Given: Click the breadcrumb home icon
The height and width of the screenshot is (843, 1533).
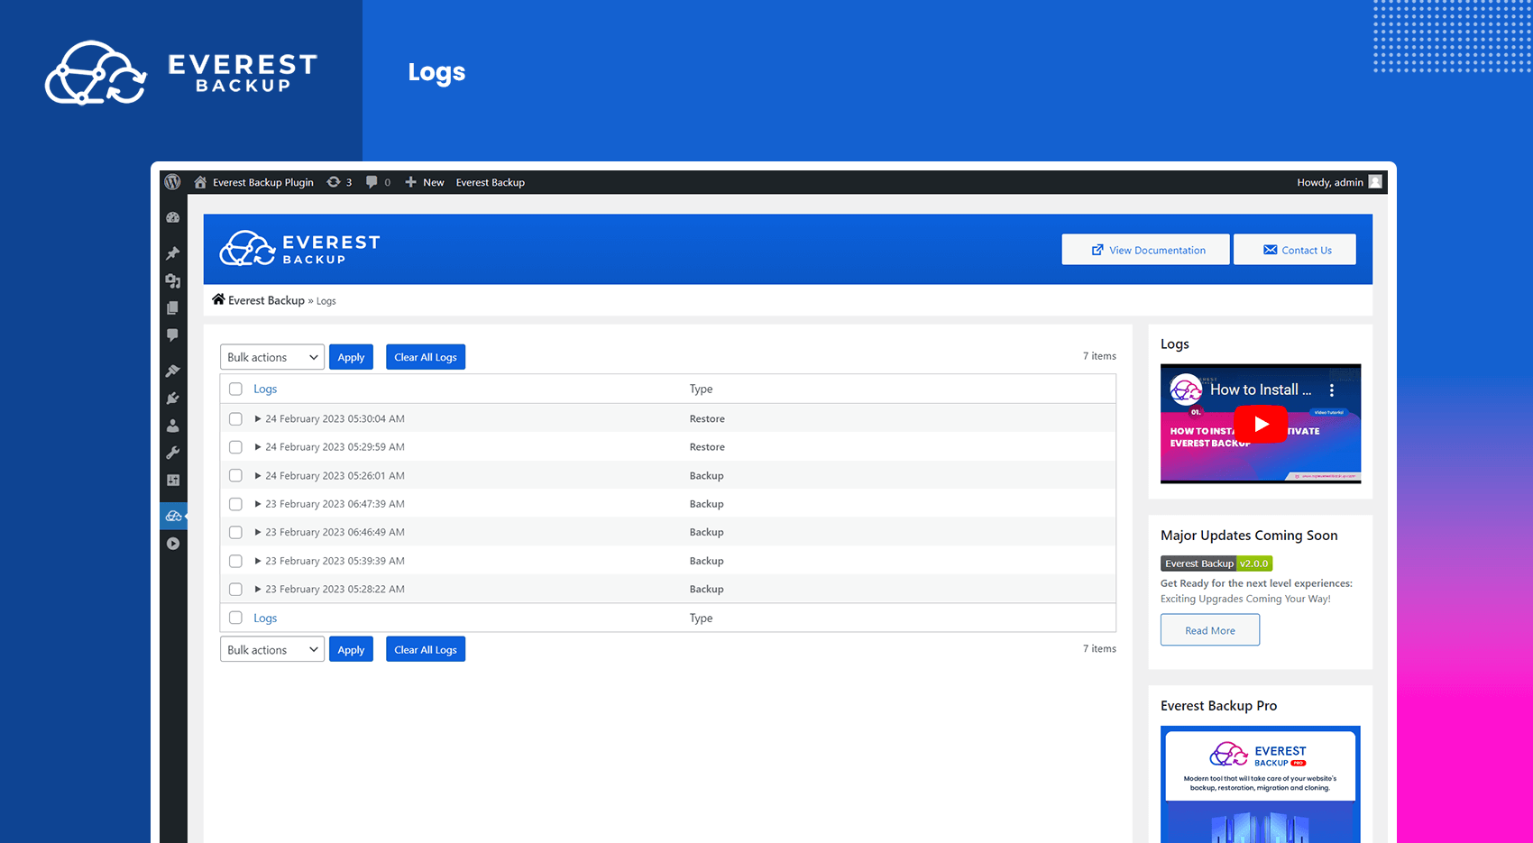Looking at the screenshot, I should point(218,299).
